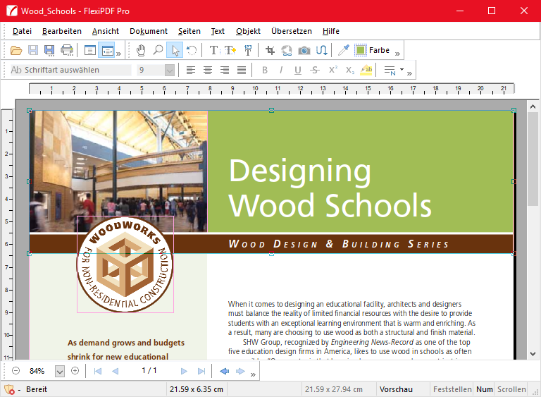The height and width of the screenshot is (397, 541).
Task: Select the Text editing tool
Action: (213, 50)
